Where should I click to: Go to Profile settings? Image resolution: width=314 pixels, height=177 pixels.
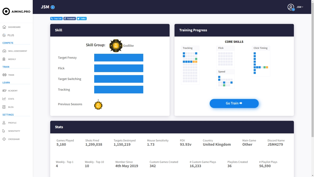tap(12, 123)
